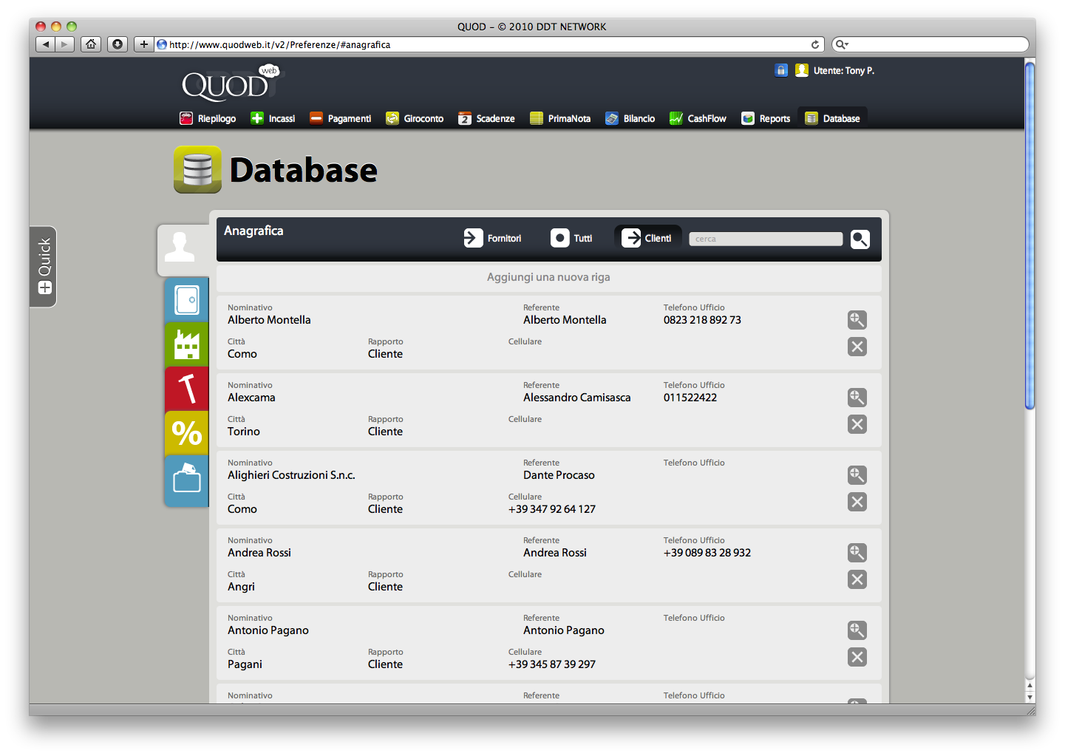The width and height of the screenshot is (1065, 756).
Task: Click the city Pagani
Action: pos(245,664)
